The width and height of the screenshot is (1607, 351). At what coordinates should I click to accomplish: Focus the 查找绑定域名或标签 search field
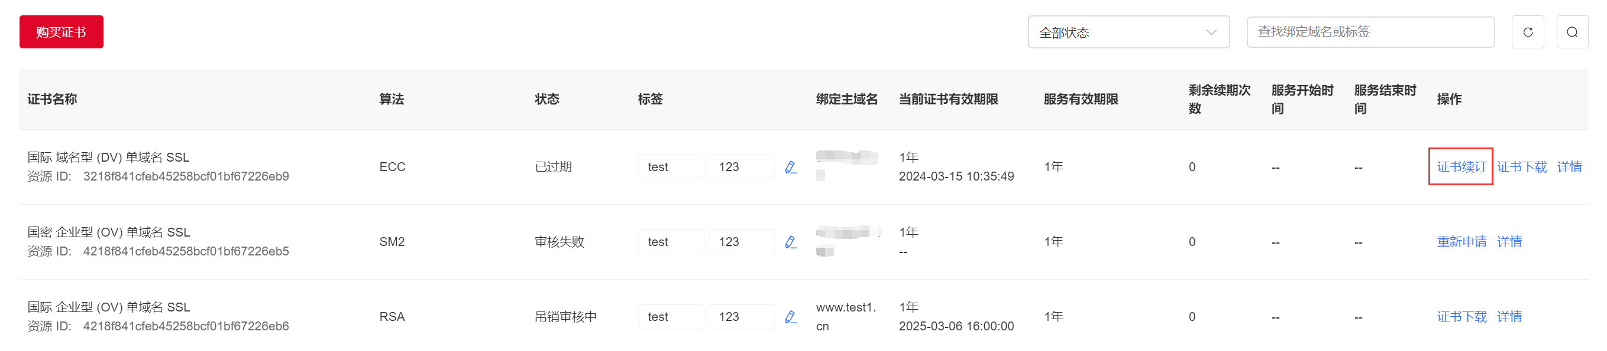(1370, 32)
